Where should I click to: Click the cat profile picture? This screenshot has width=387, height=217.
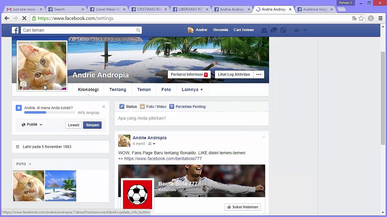(x=42, y=66)
